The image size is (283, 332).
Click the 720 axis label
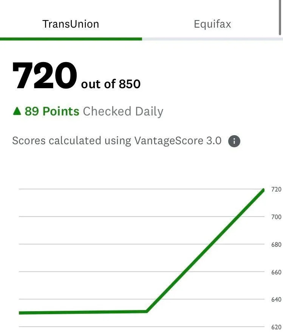[276, 189]
